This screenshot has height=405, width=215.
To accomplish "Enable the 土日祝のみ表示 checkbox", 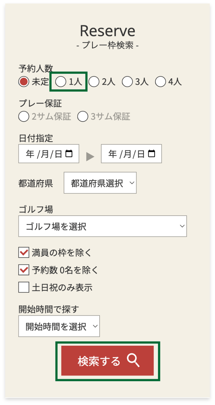I will point(24,287).
